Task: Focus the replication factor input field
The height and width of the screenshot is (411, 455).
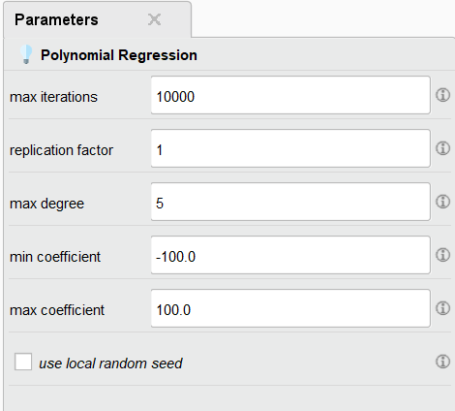Action: click(290, 148)
